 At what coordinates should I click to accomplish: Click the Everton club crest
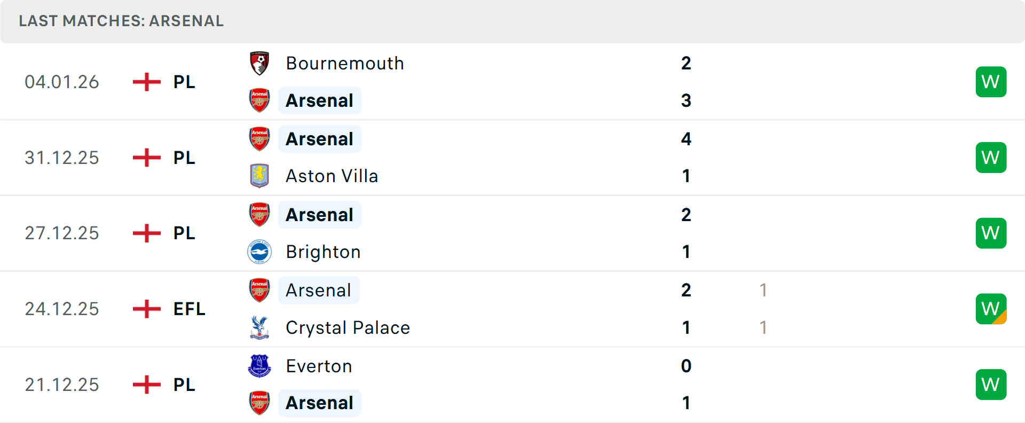click(259, 366)
